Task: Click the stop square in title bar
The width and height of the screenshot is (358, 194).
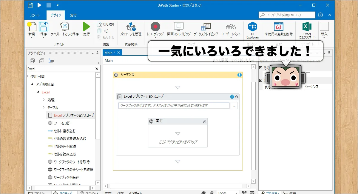Action: [49, 5]
